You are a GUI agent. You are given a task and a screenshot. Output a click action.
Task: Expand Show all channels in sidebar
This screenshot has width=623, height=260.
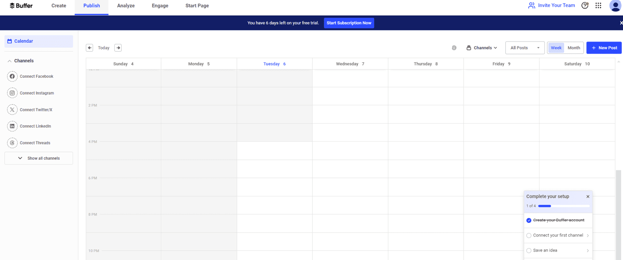coord(39,158)
